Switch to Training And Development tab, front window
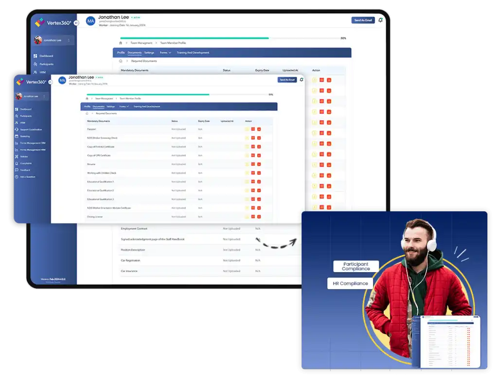The image size is (498, 378). [146, 106]
